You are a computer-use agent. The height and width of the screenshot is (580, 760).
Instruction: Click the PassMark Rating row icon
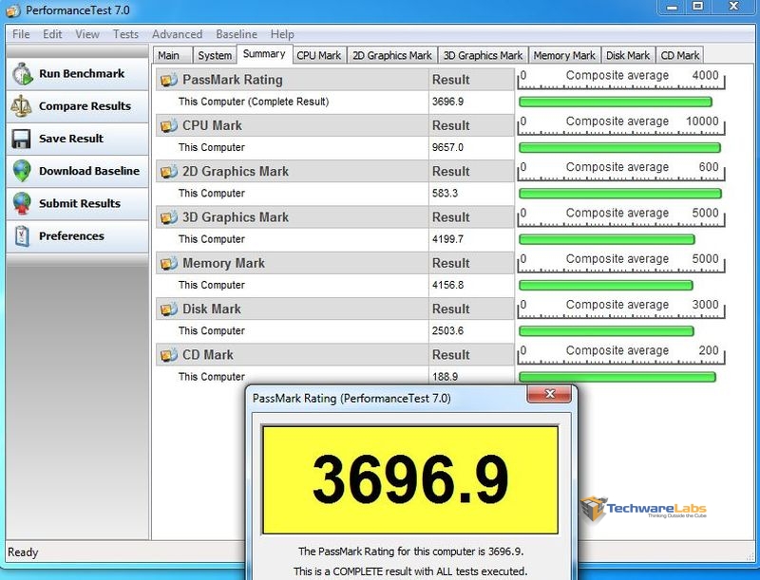pyautogui.click(x=169, y=80)
